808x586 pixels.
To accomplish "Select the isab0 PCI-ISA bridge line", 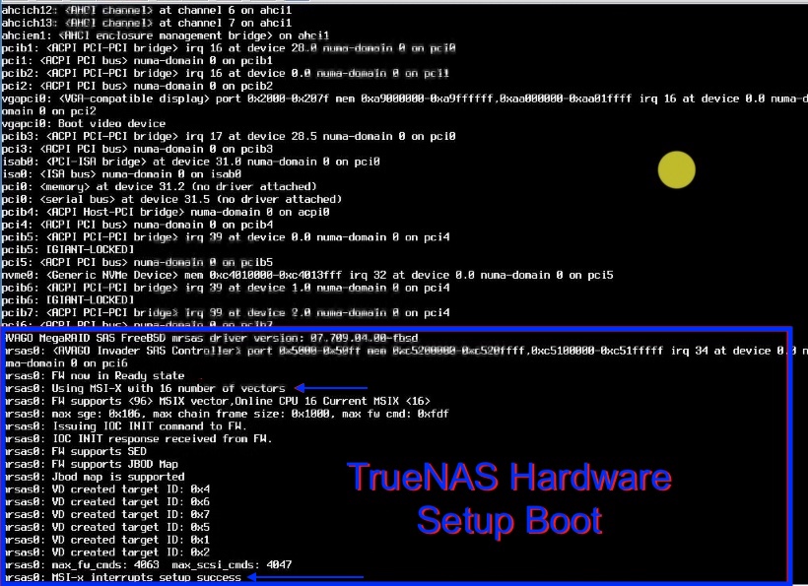I will click(190, 162).
